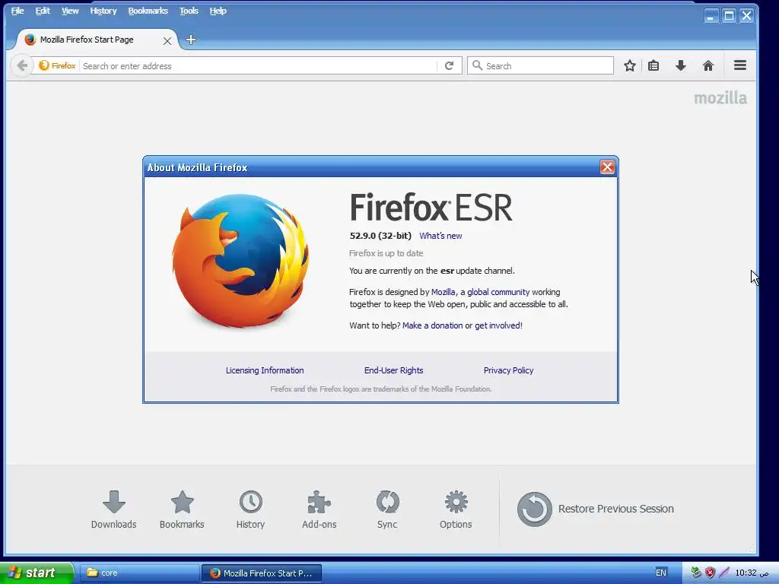Click the get involved! link
The width and height of the screenshot is (779, 584).
click(x=498, y=325)
